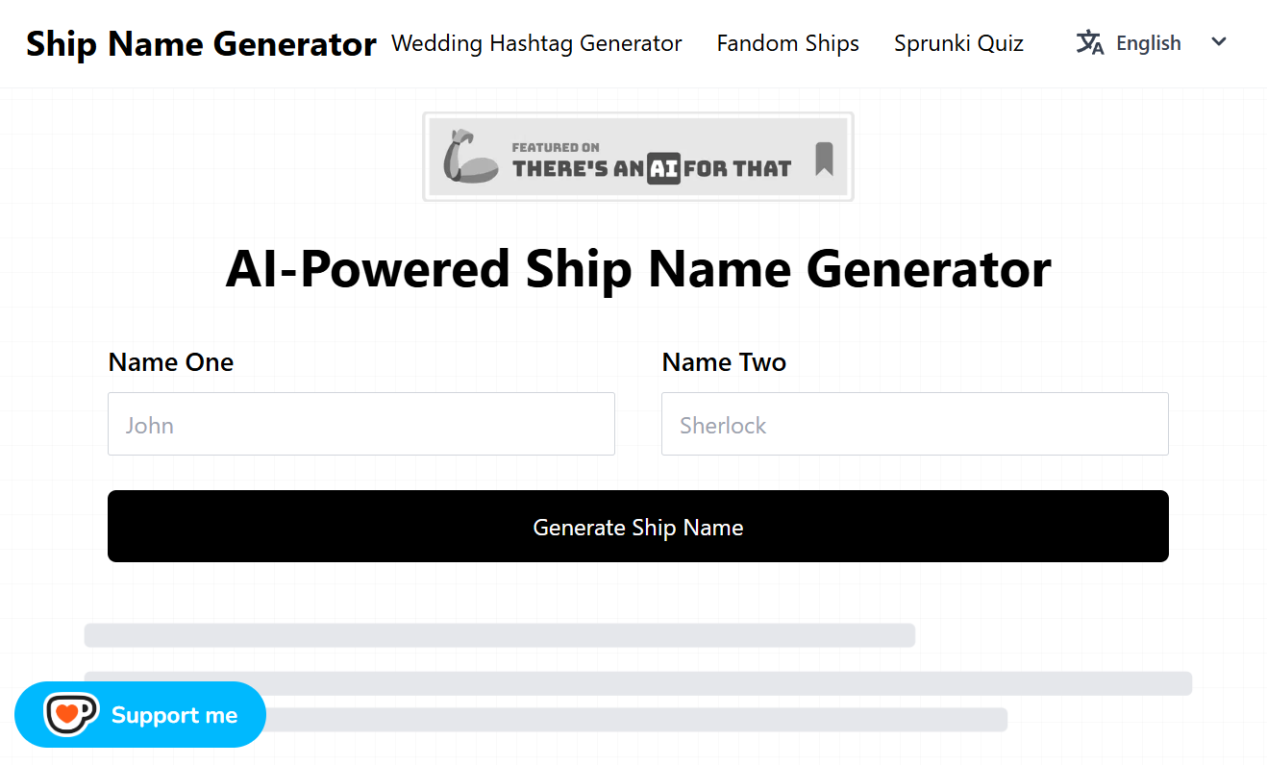Image resolution: width=1267 pixels, height=765 pixels.
Task: Click inside the John placeholder box
Action: (360, 424)
